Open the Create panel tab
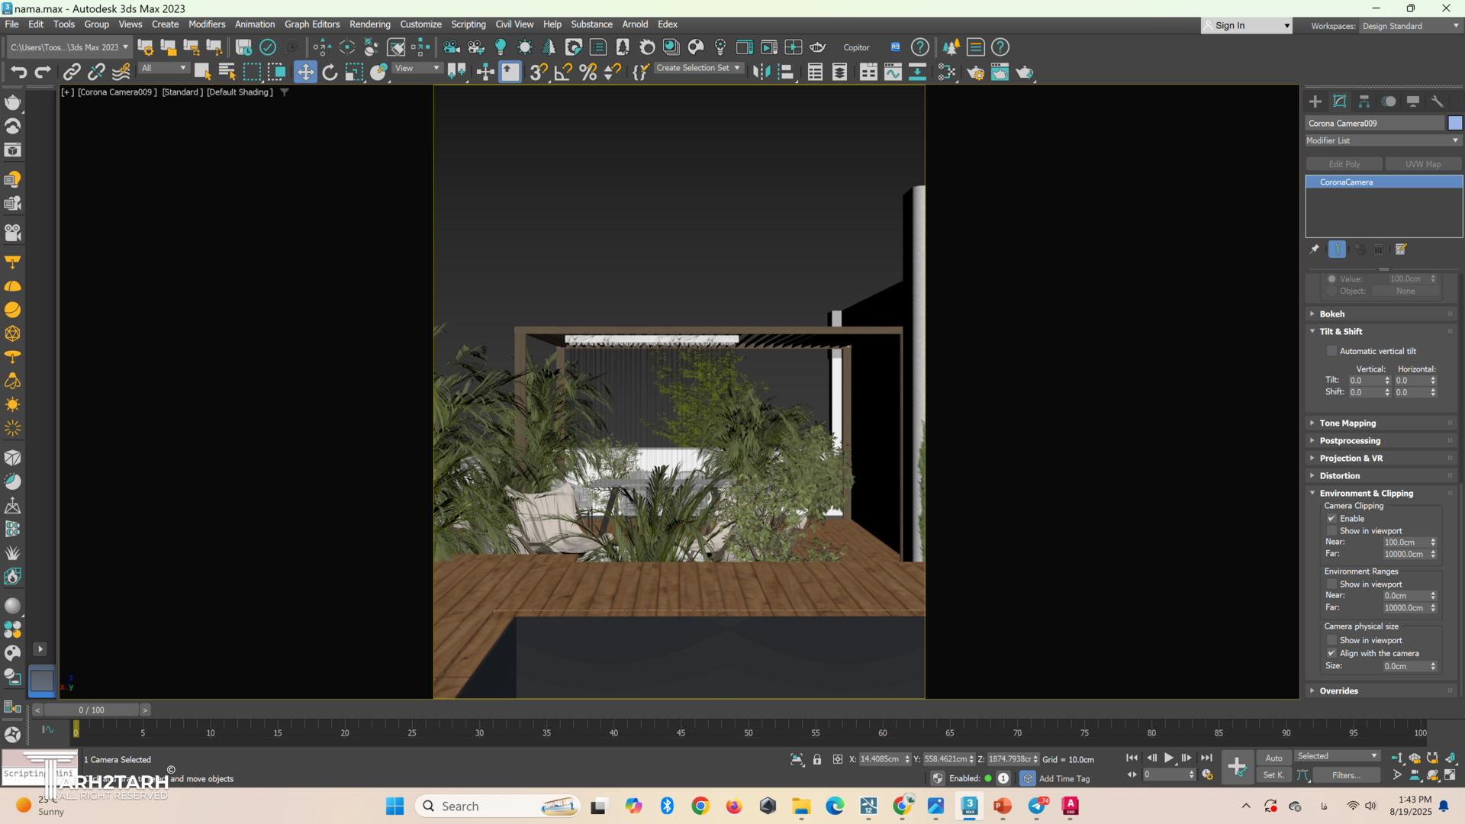This screenshot has height=824, width=1465. [x=1315, y=101]
